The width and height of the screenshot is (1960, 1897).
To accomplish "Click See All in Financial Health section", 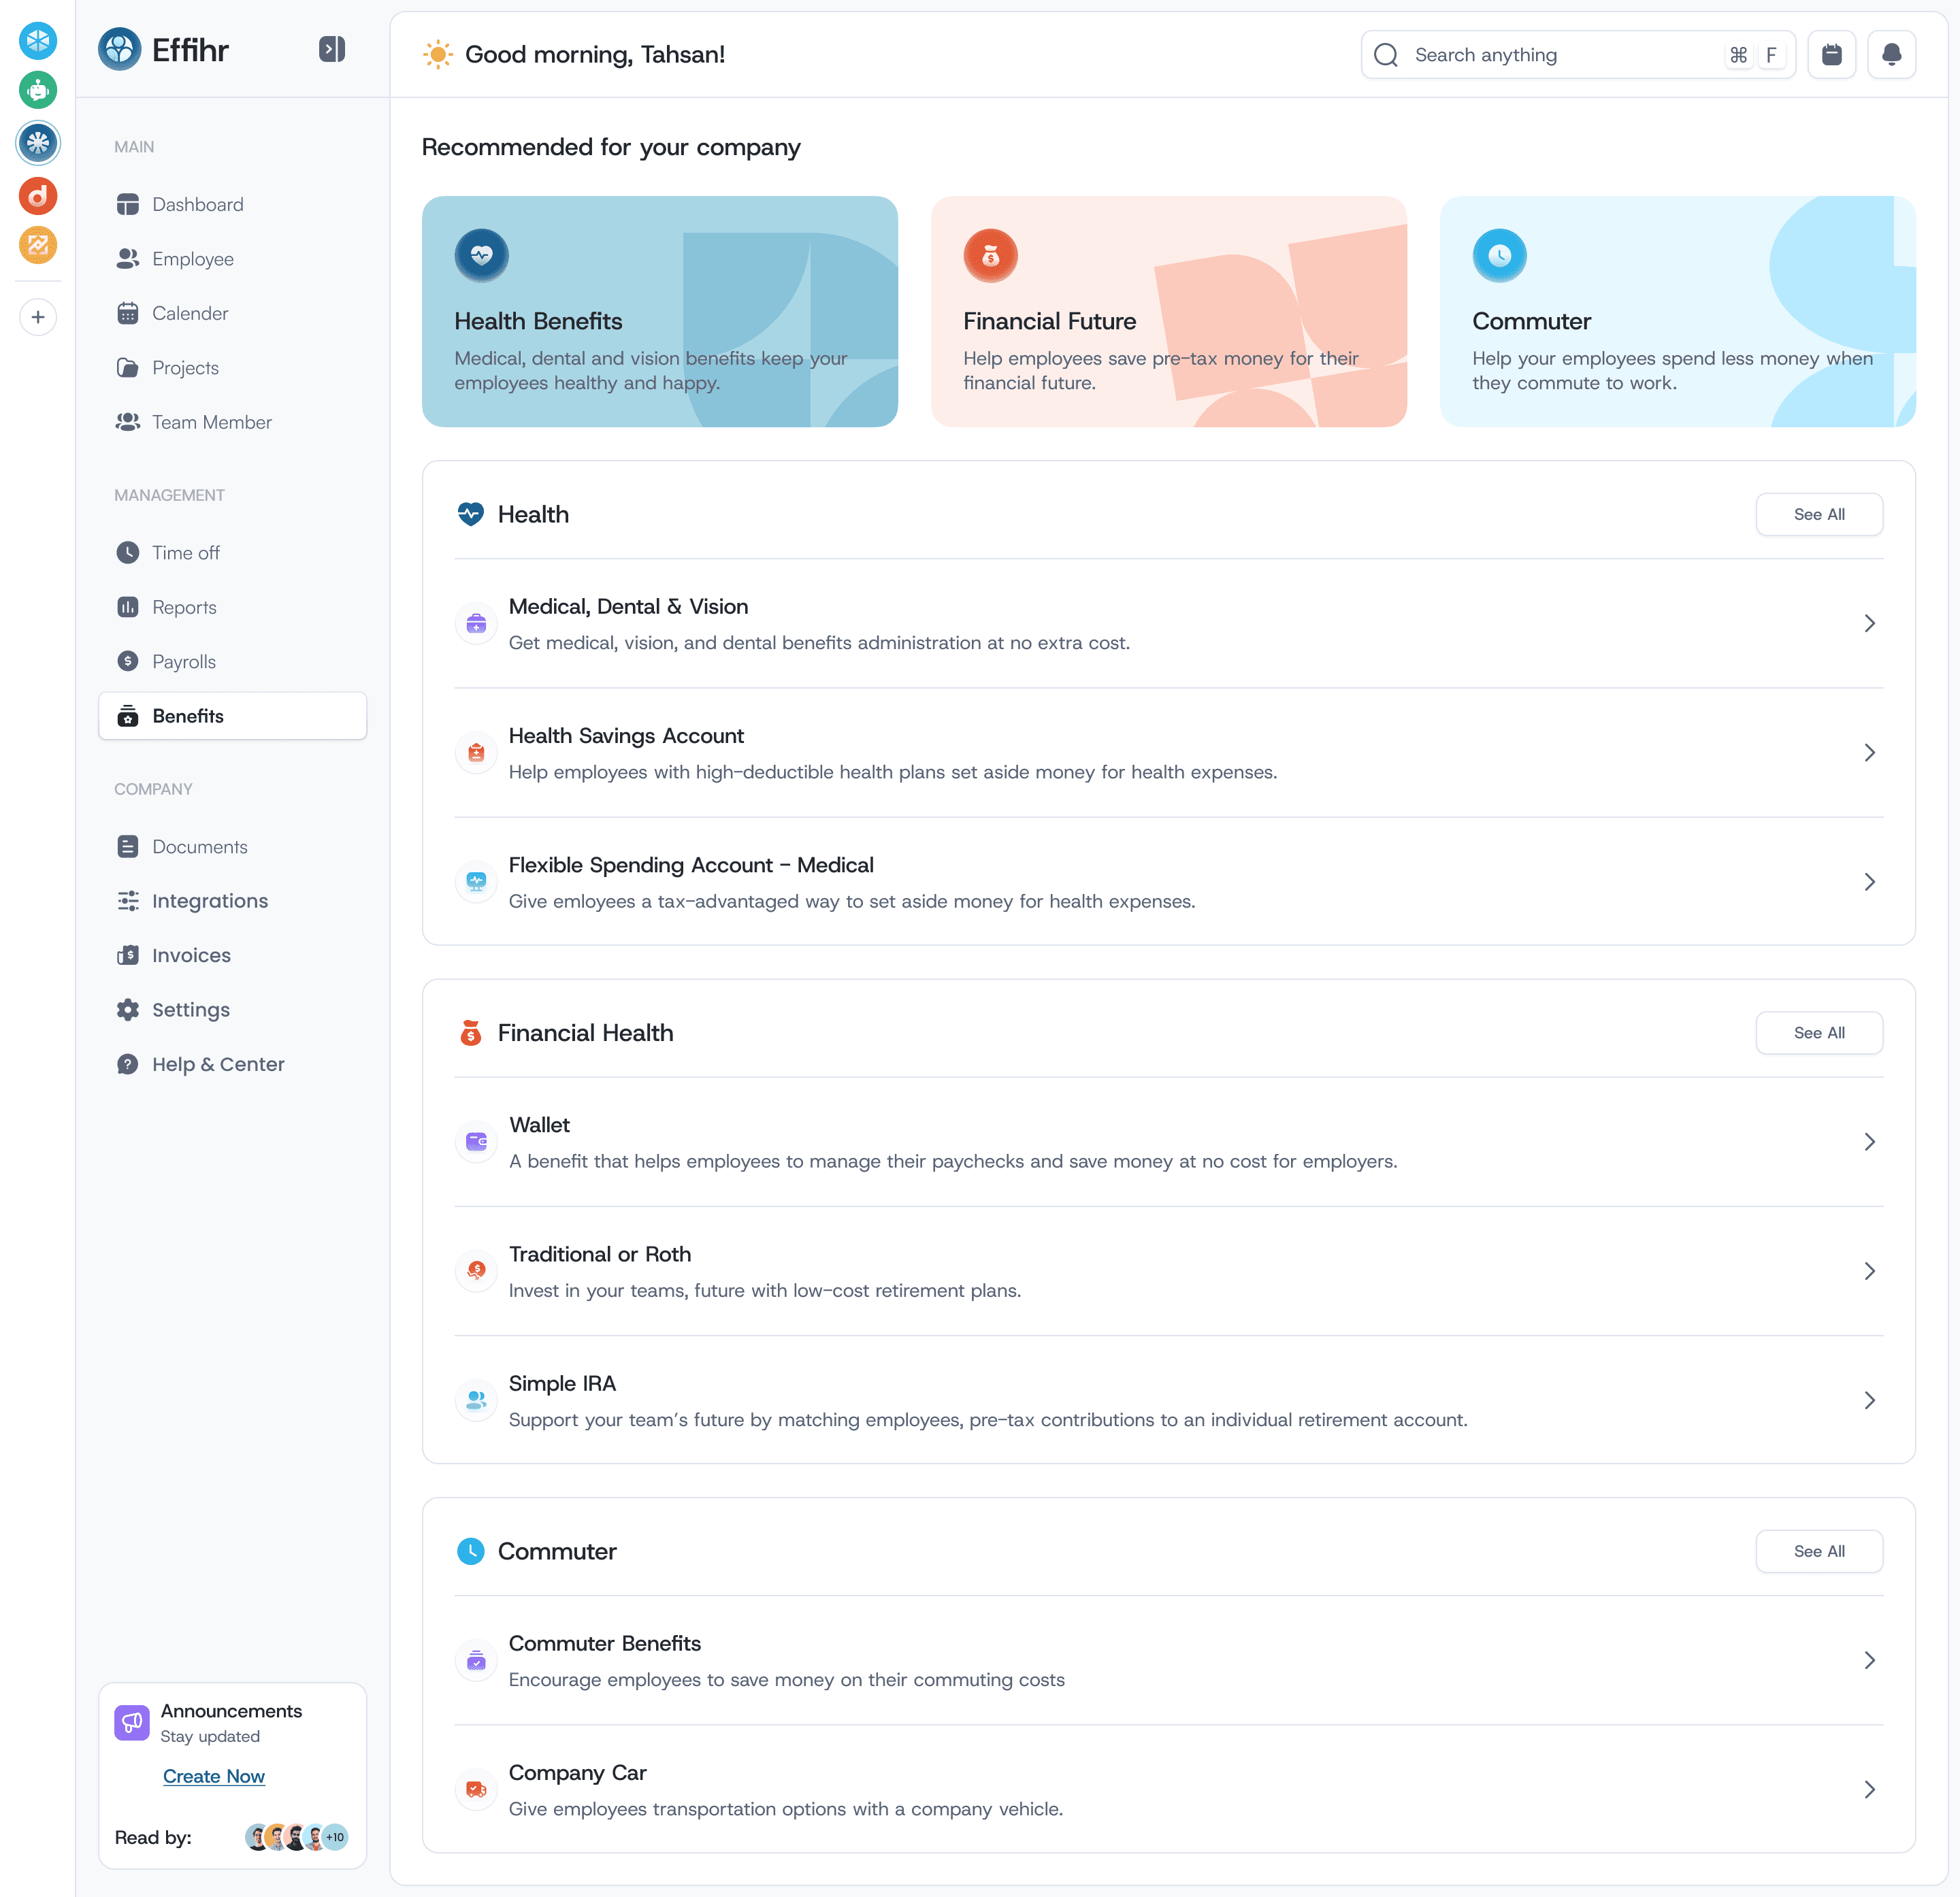I will coord(1819,1033).
